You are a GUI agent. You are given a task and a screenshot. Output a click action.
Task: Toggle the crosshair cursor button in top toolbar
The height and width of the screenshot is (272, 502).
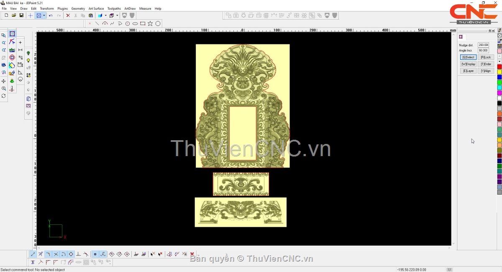(x=31, y=15)
